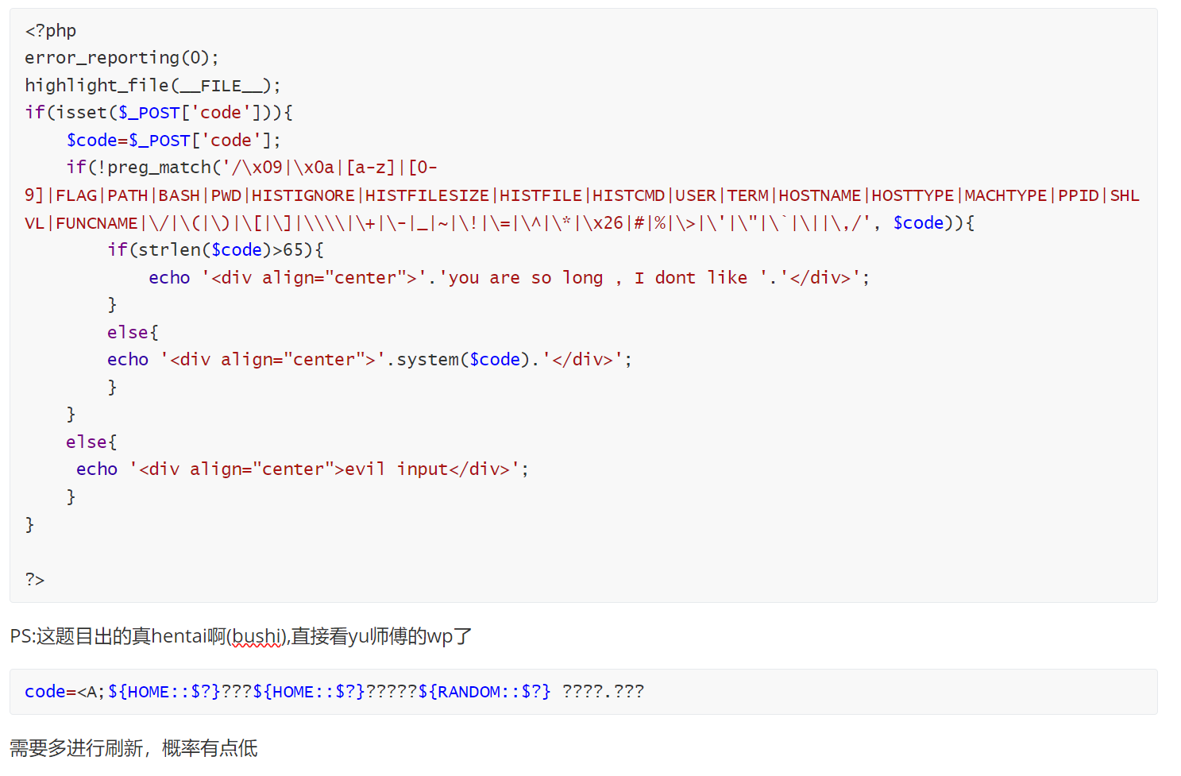Click the strlen($code)>65 check
The image size is (1181, 776).
[214, 250]
